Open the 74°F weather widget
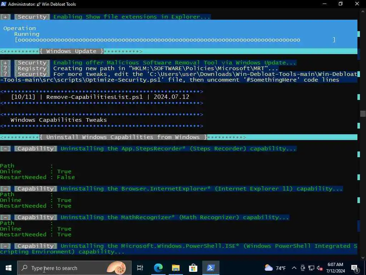The width and height of the screenshot is (366, 275). [x=275, y=268]
